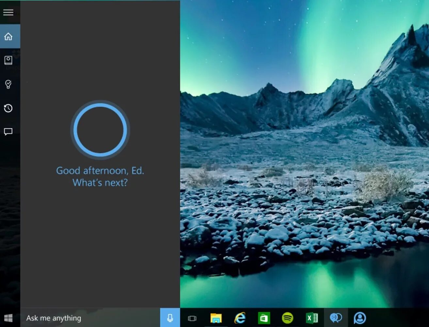This screenshot has width=429, height=327.
Task: Activate the microphone for voice input
Action: pyautogui.click(x=170, y=318)
